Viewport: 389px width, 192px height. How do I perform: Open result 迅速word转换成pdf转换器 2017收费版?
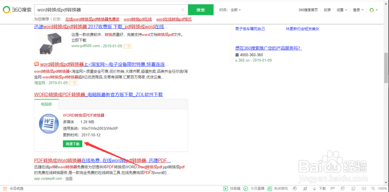click(x=101, y=27)
